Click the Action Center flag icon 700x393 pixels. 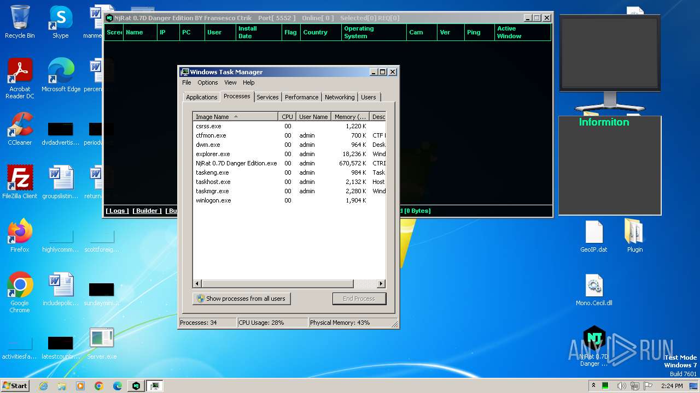(647, 386)
